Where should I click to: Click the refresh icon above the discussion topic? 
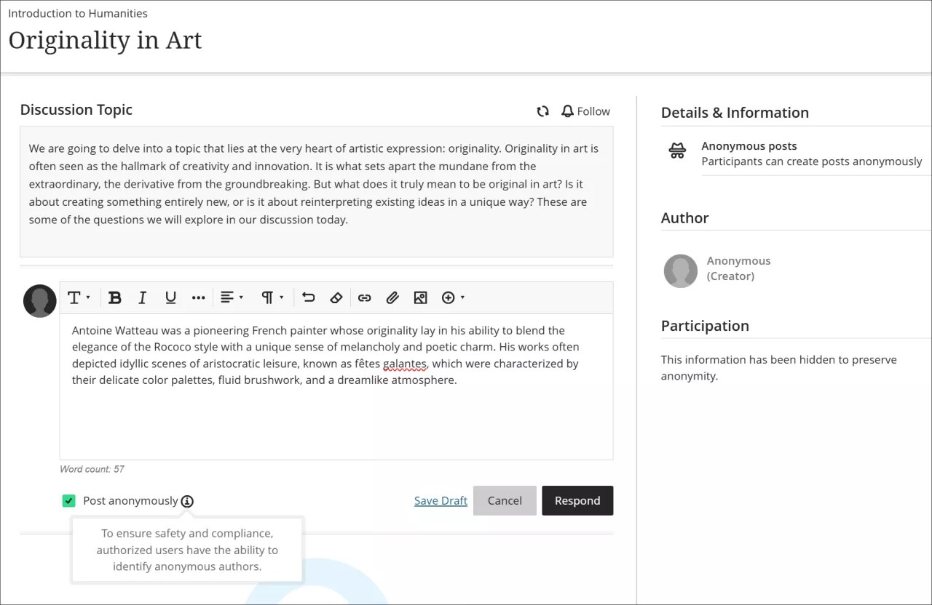point(542,111)
